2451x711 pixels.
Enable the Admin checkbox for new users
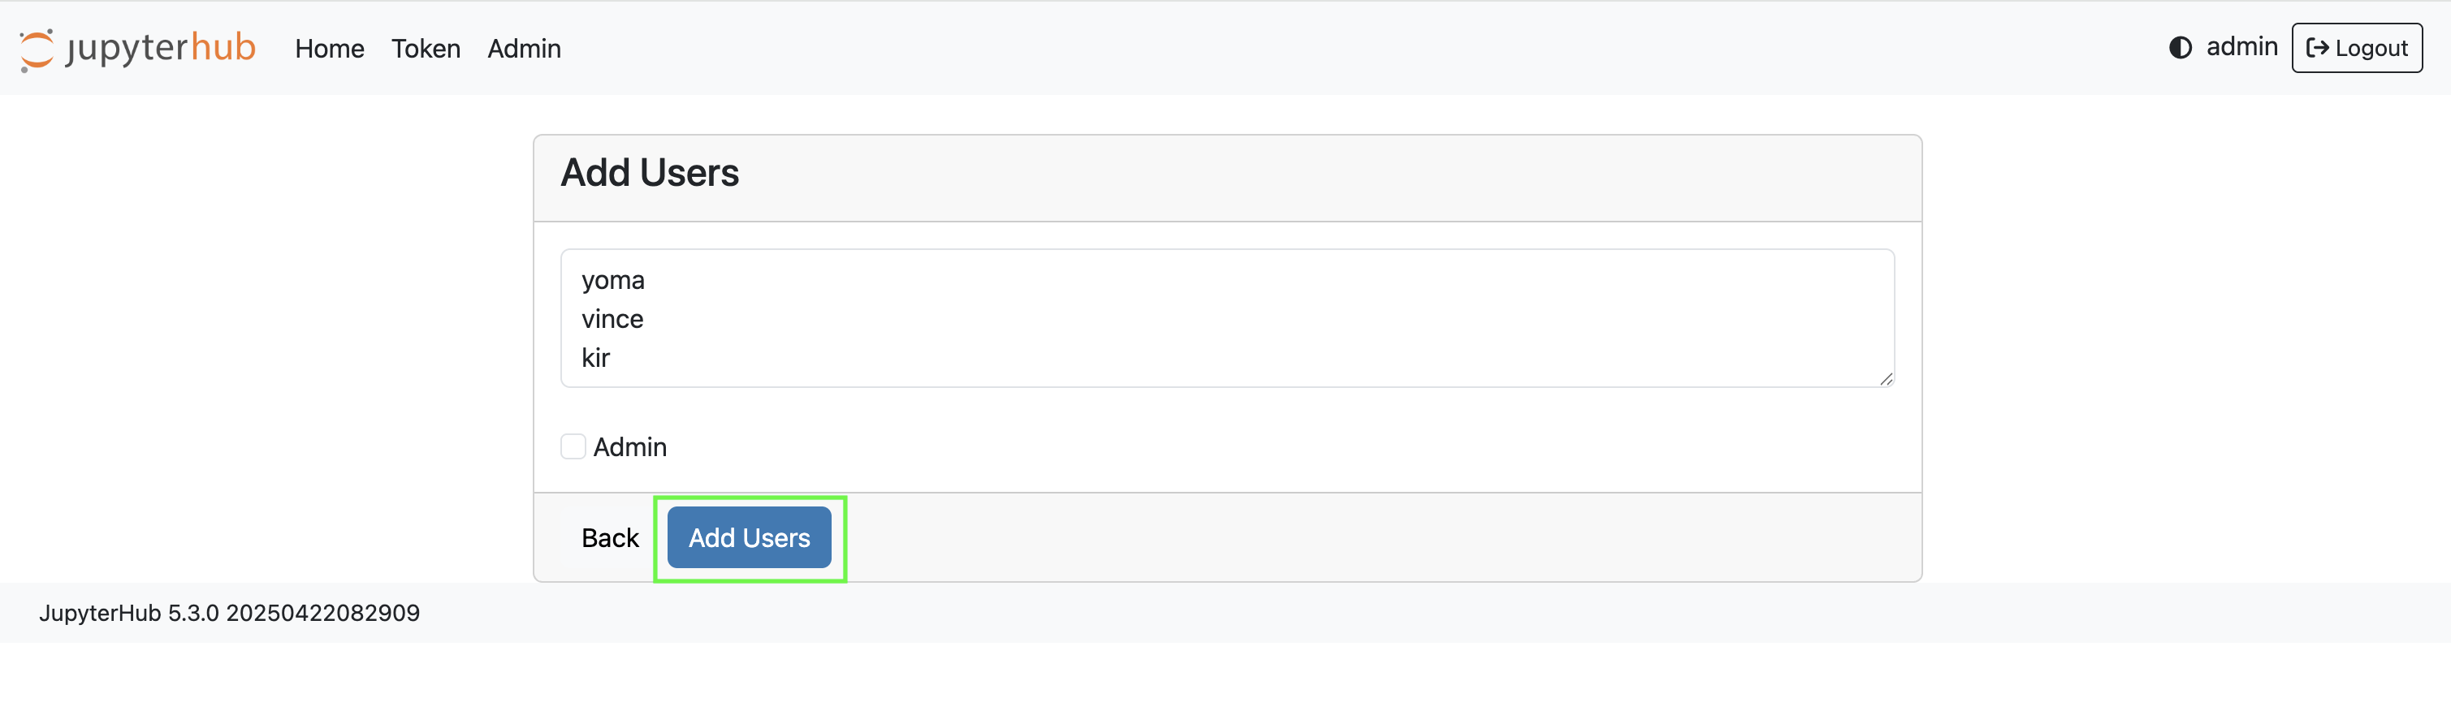click(573, 446)
